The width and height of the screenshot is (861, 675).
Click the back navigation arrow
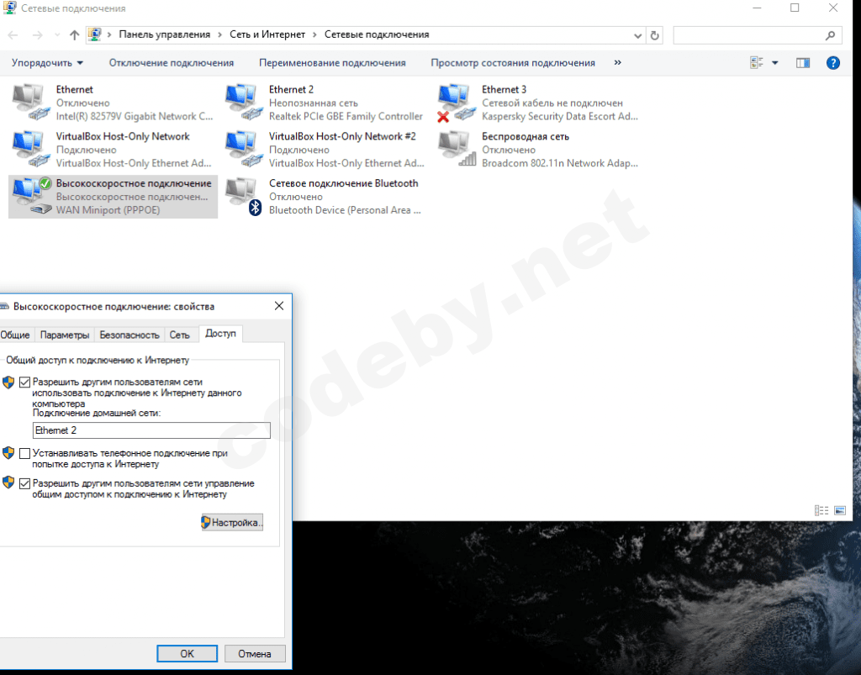click(13, 35)
